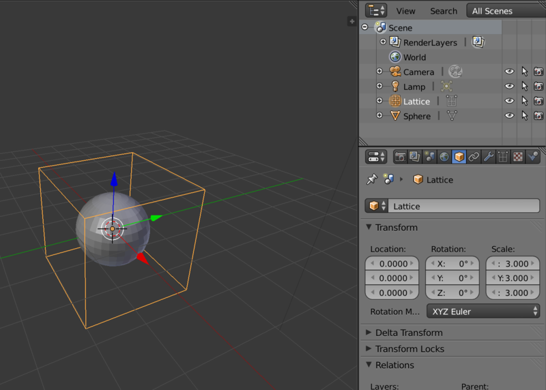546x390 pixels.
Task: Click the first Location 0.0000 field
Action: pos(392,264)
